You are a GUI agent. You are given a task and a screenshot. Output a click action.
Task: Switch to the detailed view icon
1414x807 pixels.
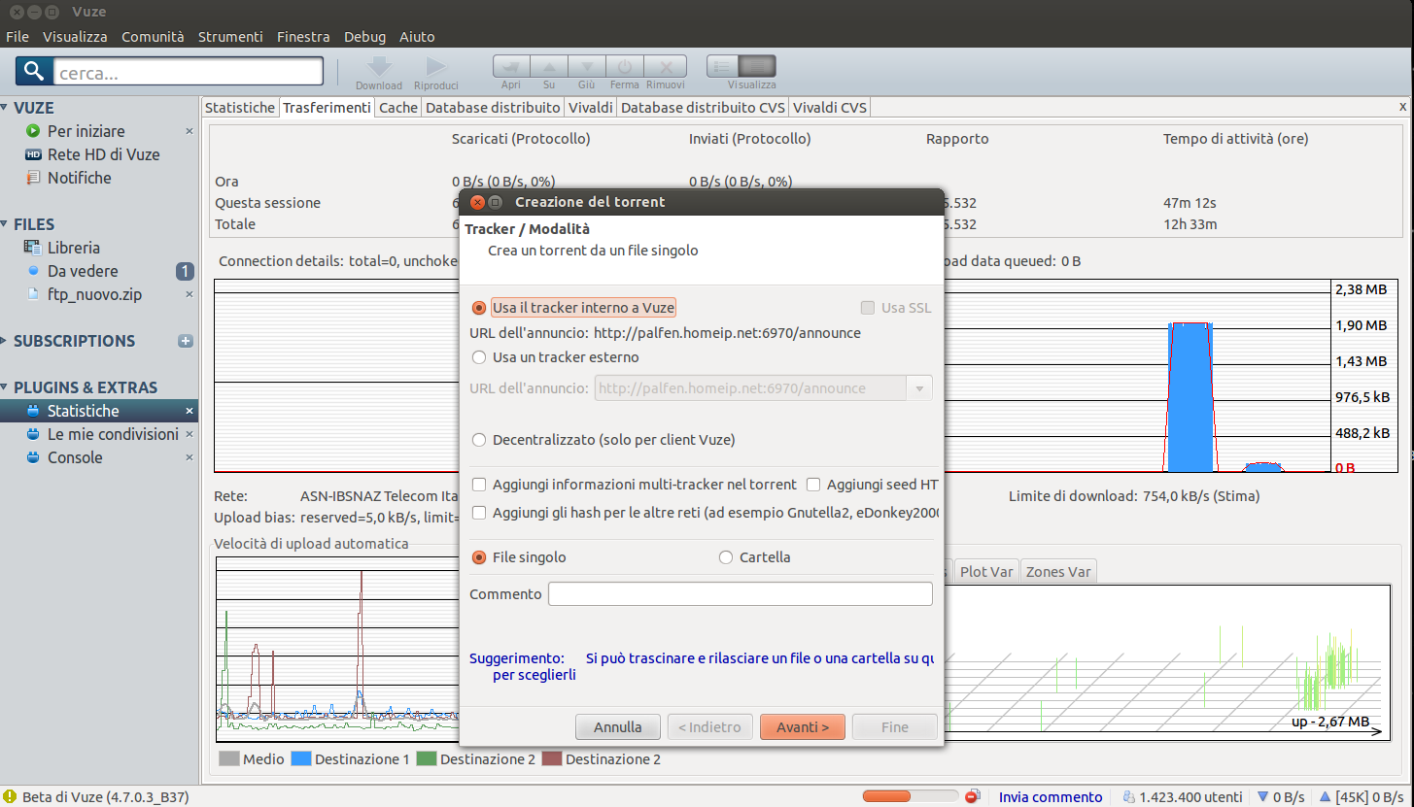(757, 66)
